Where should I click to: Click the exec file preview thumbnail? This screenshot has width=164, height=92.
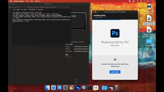[x=78, y=21]
